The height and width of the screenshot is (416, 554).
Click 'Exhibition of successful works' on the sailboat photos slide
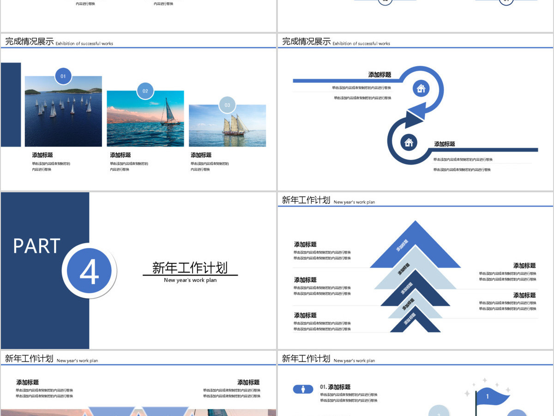[x=84, y=44]
